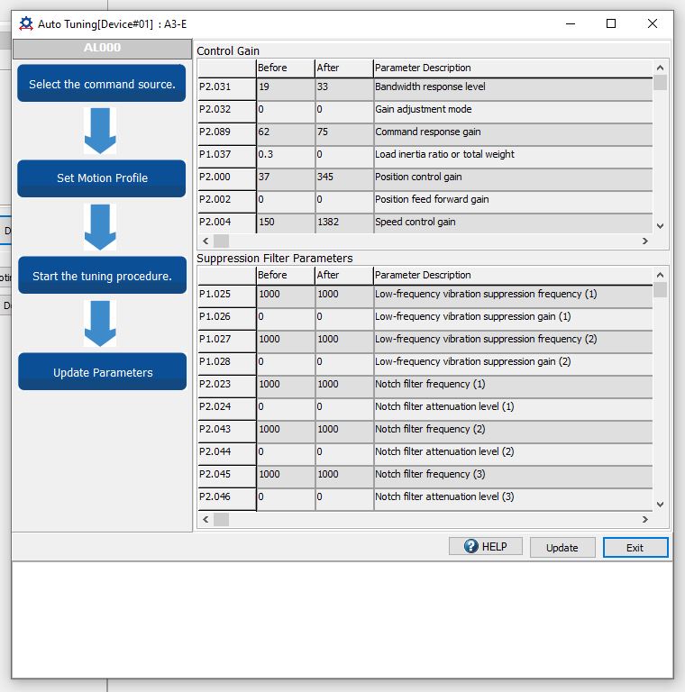
Task: Select the P2.031 row header
Action: pos(227,88)
